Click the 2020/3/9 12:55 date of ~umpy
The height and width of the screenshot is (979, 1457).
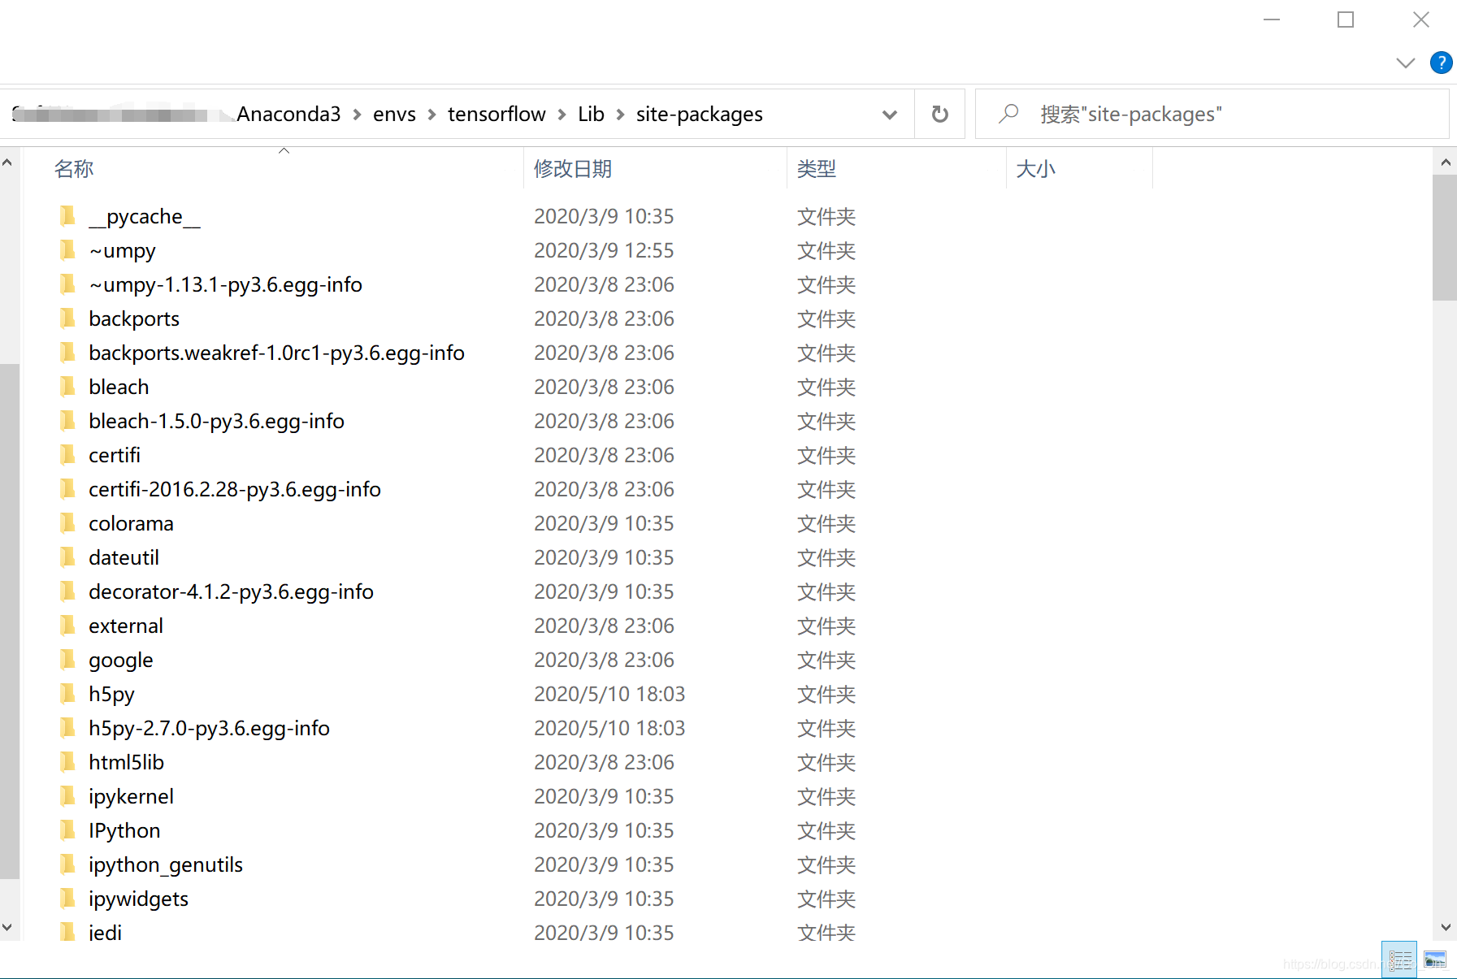pyautogui.click(x=604, y=250)
